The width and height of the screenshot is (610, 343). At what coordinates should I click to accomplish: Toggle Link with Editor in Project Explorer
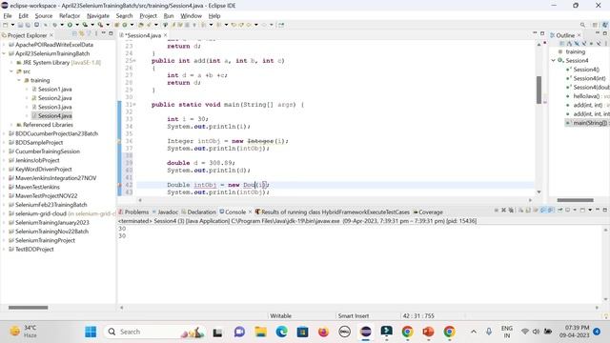pos(82,33)
